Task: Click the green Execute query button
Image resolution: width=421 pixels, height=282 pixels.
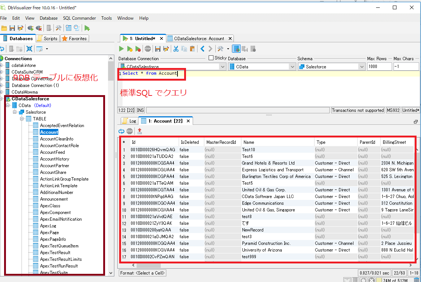Action: pyautogui.click(x=121, y=49)
